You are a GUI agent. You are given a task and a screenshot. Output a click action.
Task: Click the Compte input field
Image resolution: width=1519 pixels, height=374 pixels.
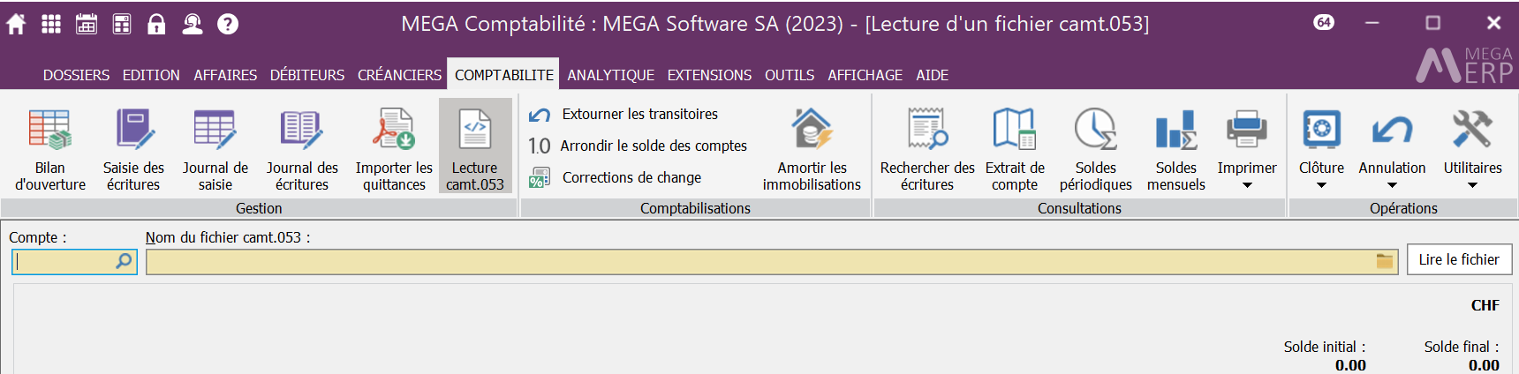point(64,261)
